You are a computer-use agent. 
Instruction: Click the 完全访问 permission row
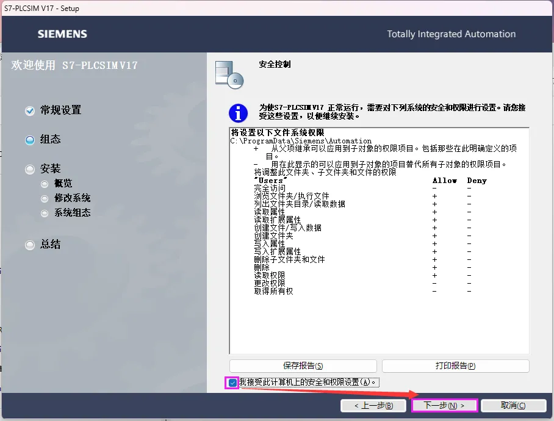(x=362, y=189)
